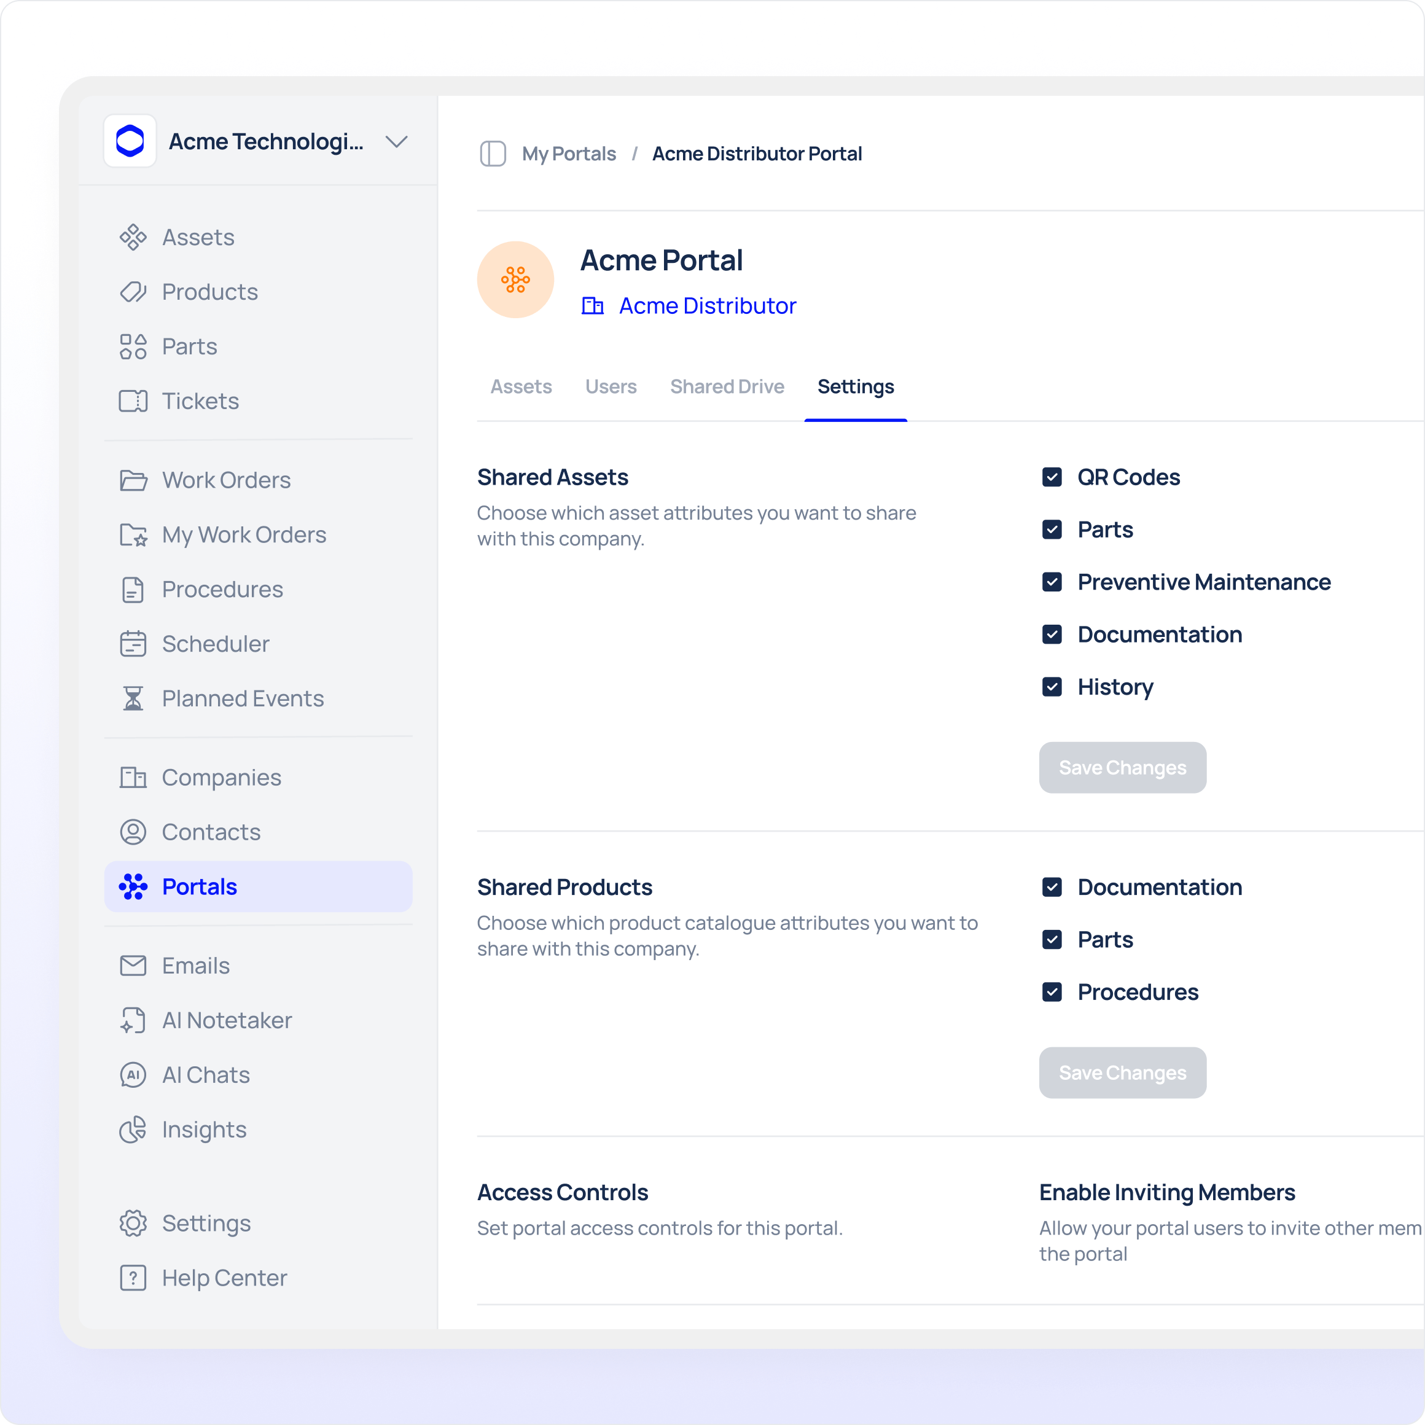The image size is (1425, 1425).
Task: Click the Planned Events hourglass icon
Action: 133,698
